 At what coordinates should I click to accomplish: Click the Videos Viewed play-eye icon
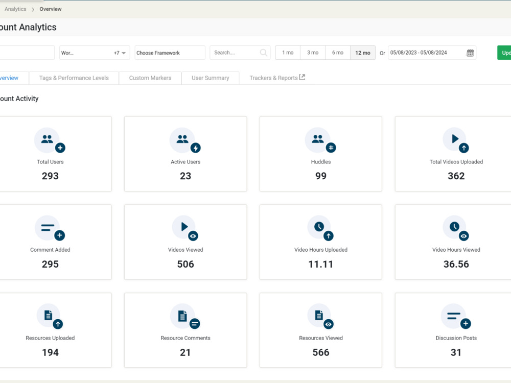coord(185,228)
